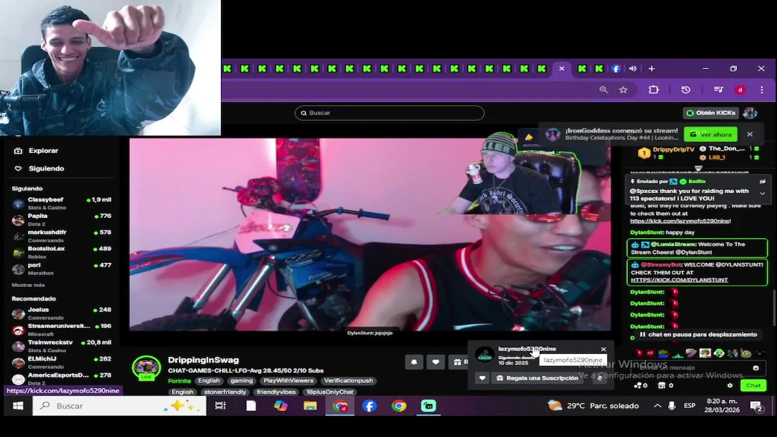Open BootsitoLex channel in sidebar
This screenshot has height=437, width=777.
tap(61, 252)
